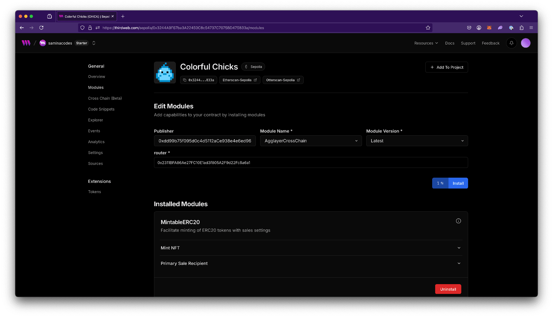
Task: Go to Cross Chain (Beta) page
Action: point(105,98)
